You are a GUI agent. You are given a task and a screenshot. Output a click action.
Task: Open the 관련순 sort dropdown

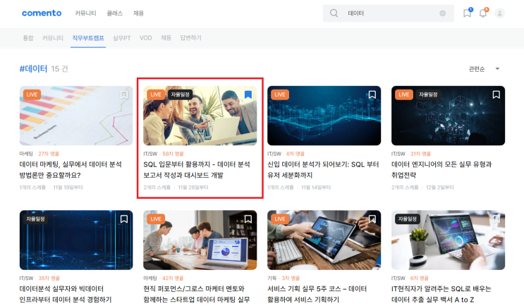pos(484,69)
